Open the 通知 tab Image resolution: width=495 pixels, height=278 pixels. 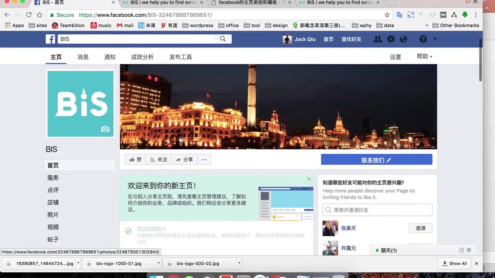[x=110, y=57]
